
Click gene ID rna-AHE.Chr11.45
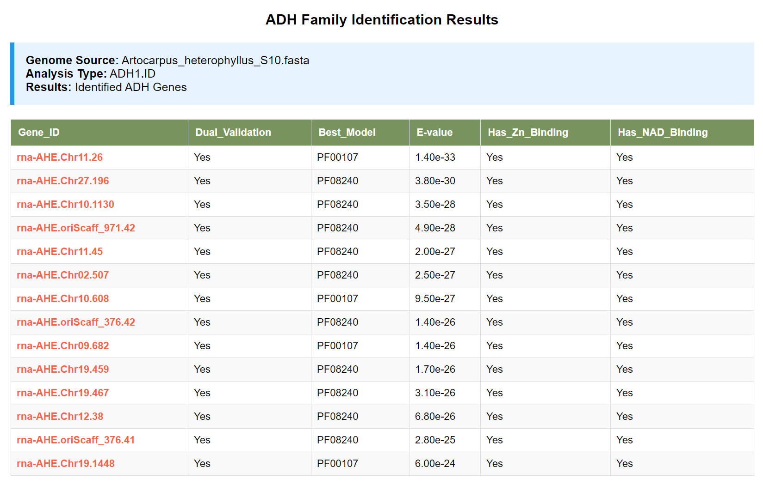pyautogui.click(x=60, y=252)
